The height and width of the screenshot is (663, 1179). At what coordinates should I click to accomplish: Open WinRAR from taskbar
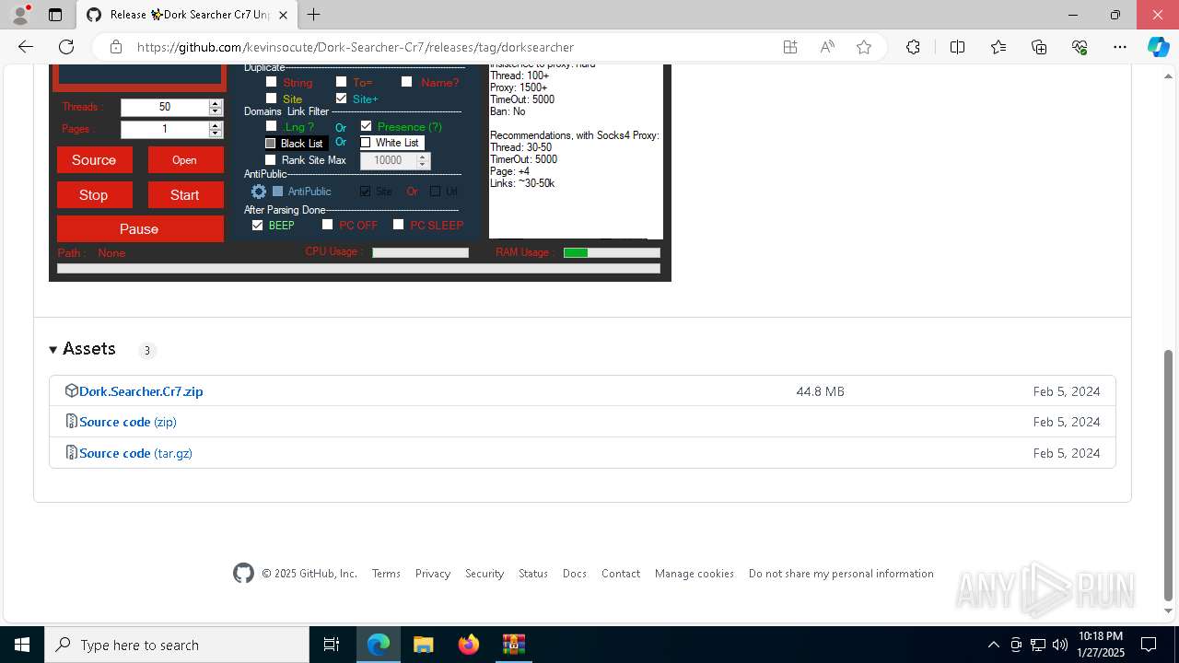[x=513, y=645]
